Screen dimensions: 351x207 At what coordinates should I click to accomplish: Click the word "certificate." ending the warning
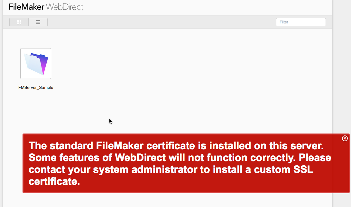[x=54, y=181]
